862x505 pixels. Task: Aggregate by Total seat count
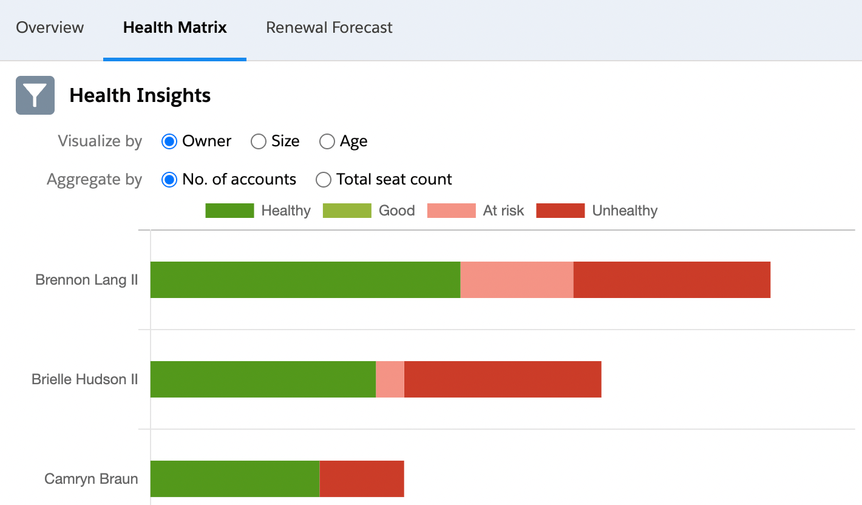point(324,180)
